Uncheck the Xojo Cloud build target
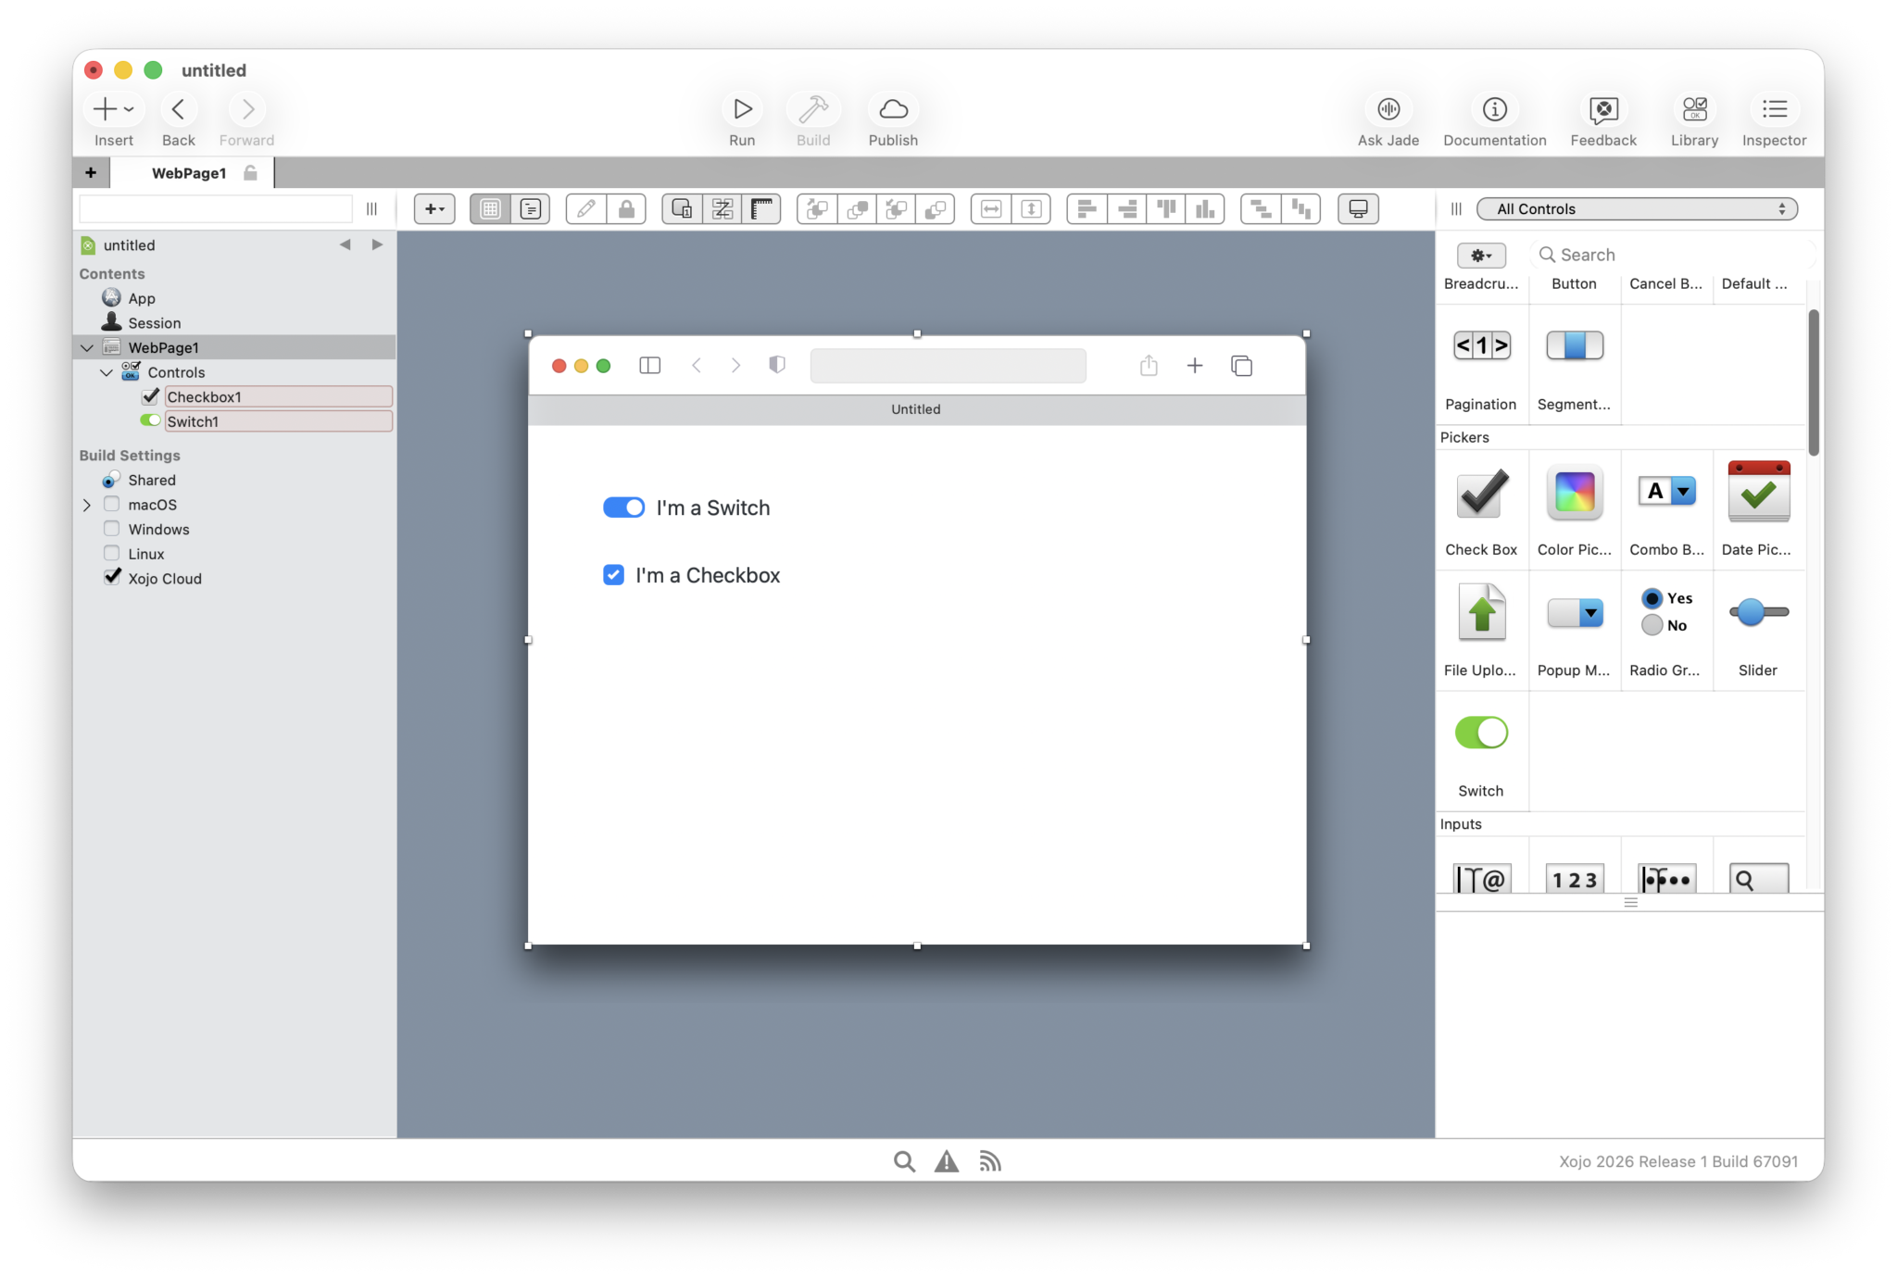This screenshot has height=1278, width=1897. [112, 578]
